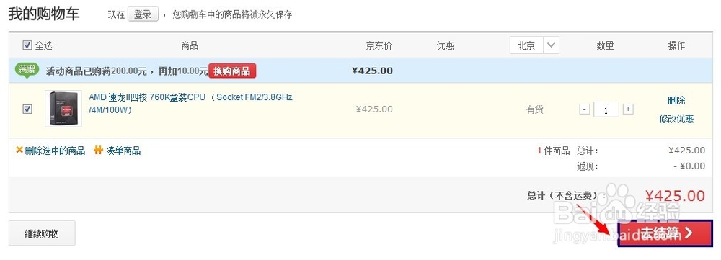
Task: Click the 修改优惠 modify discount link
Action: (x=676, y=119)
